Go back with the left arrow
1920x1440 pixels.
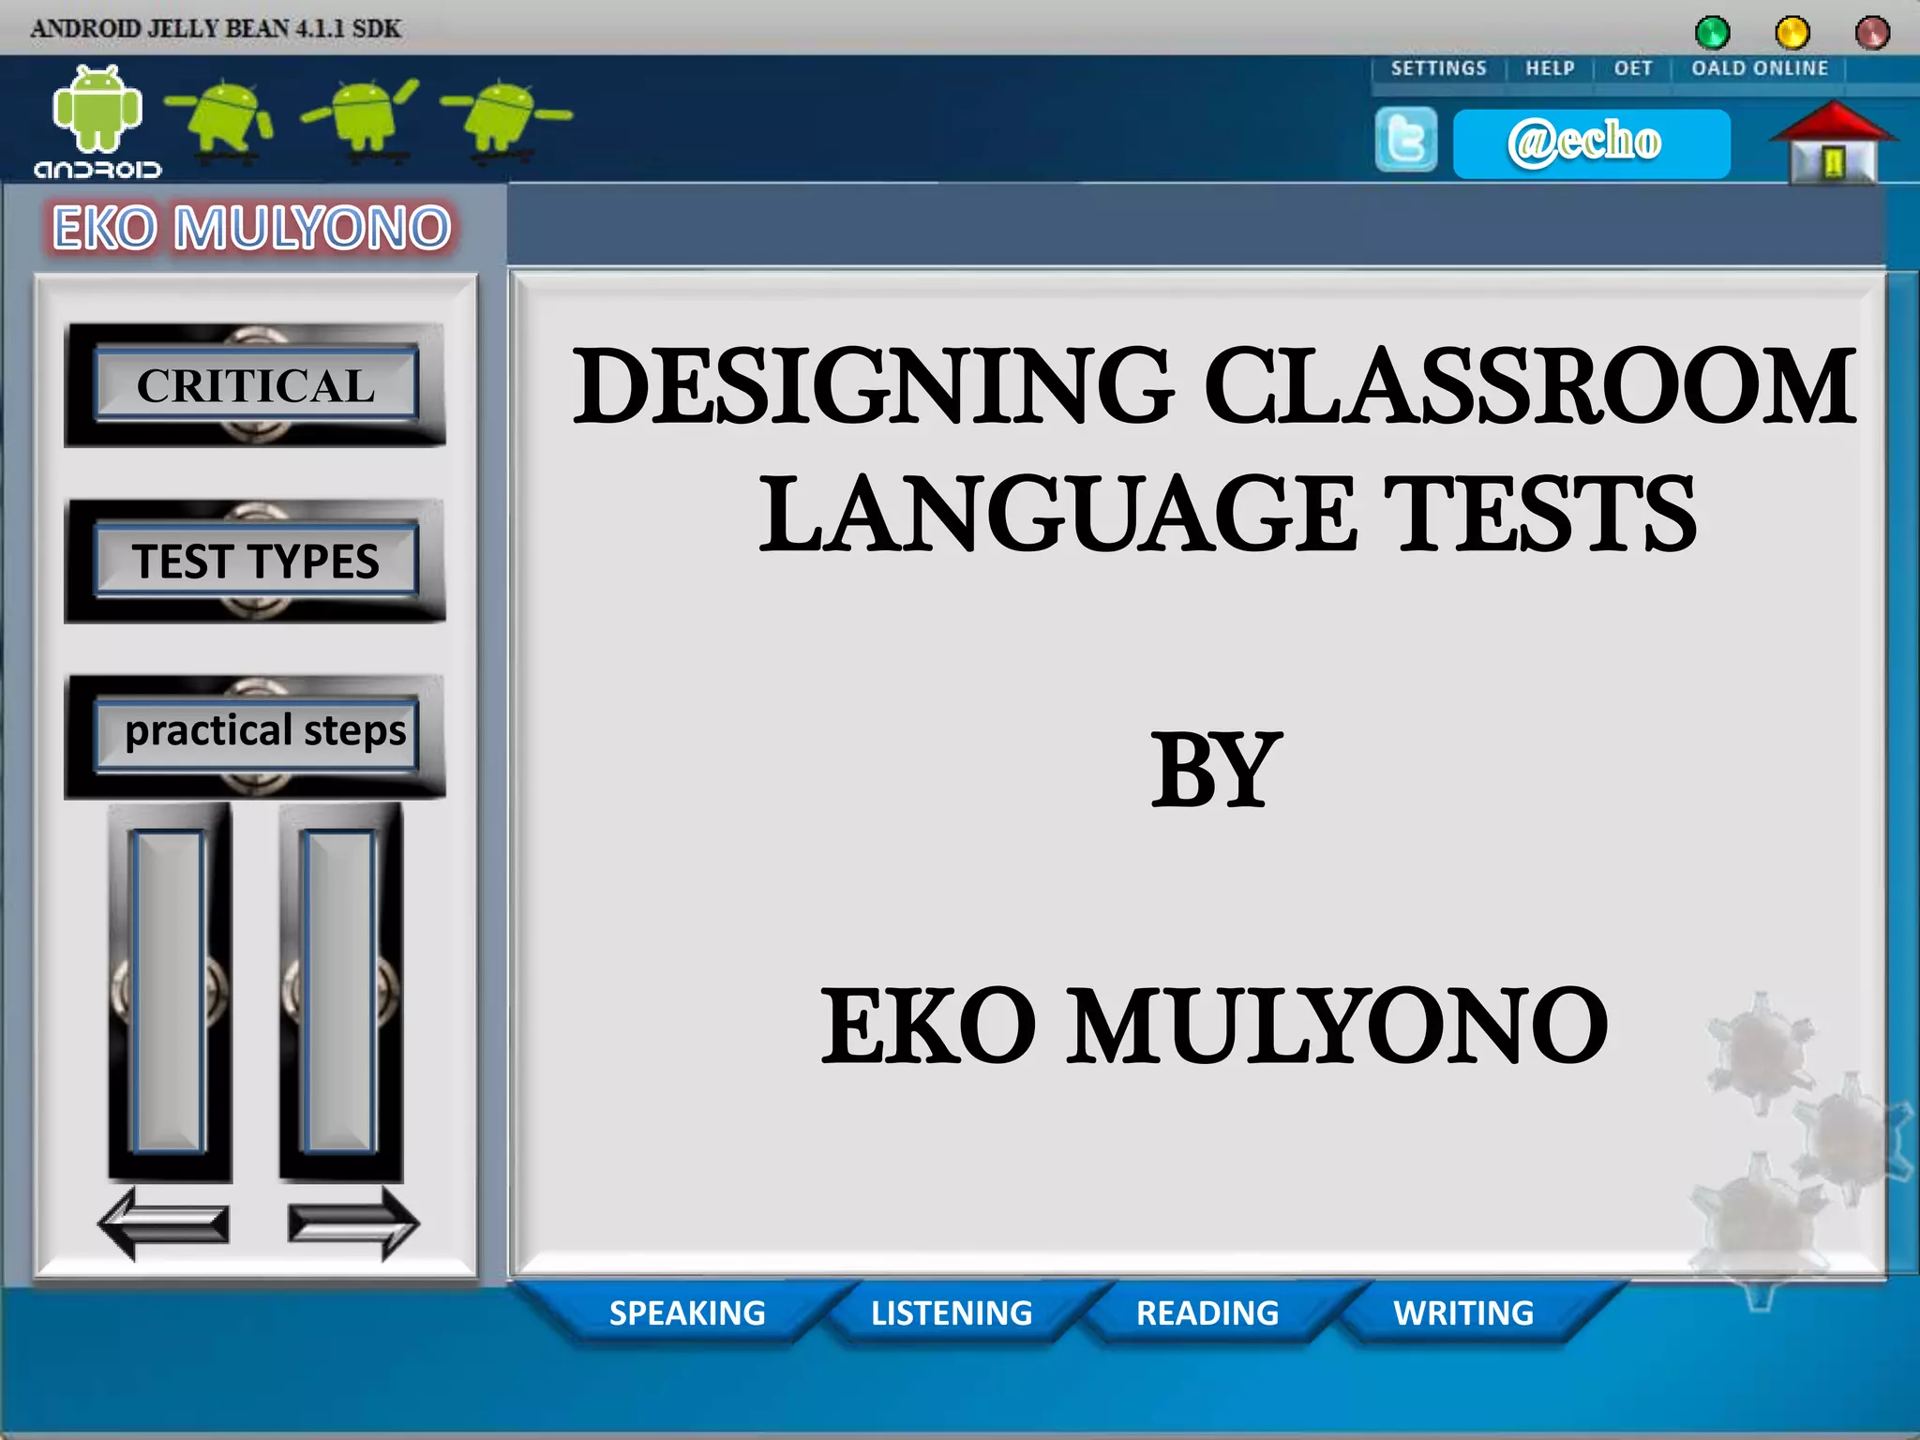[x=164, y=1223]
